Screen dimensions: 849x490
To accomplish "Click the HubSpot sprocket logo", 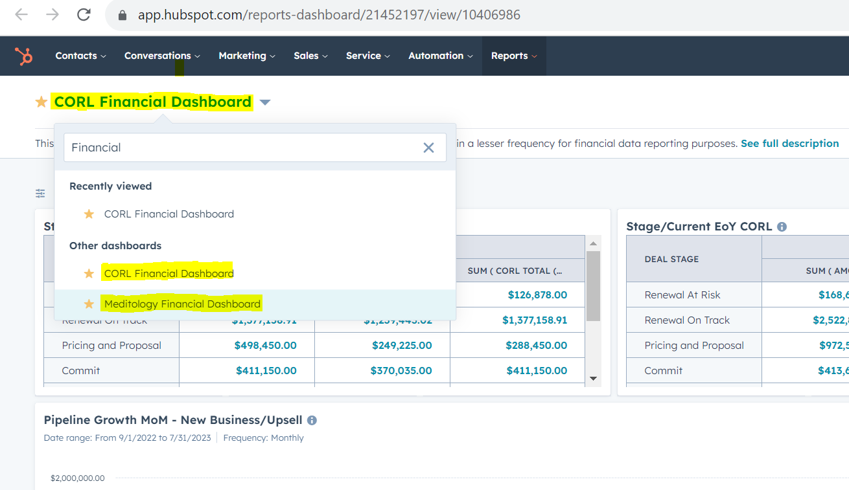I will (x=25, y=56).
